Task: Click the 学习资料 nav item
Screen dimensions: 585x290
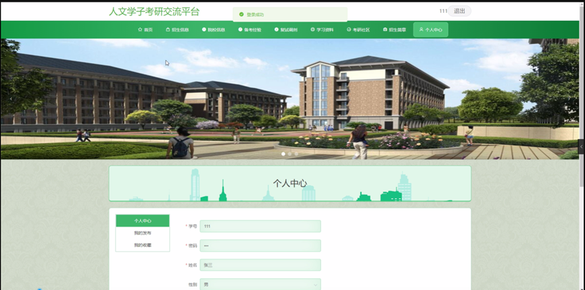Action: tap(322, 30)
